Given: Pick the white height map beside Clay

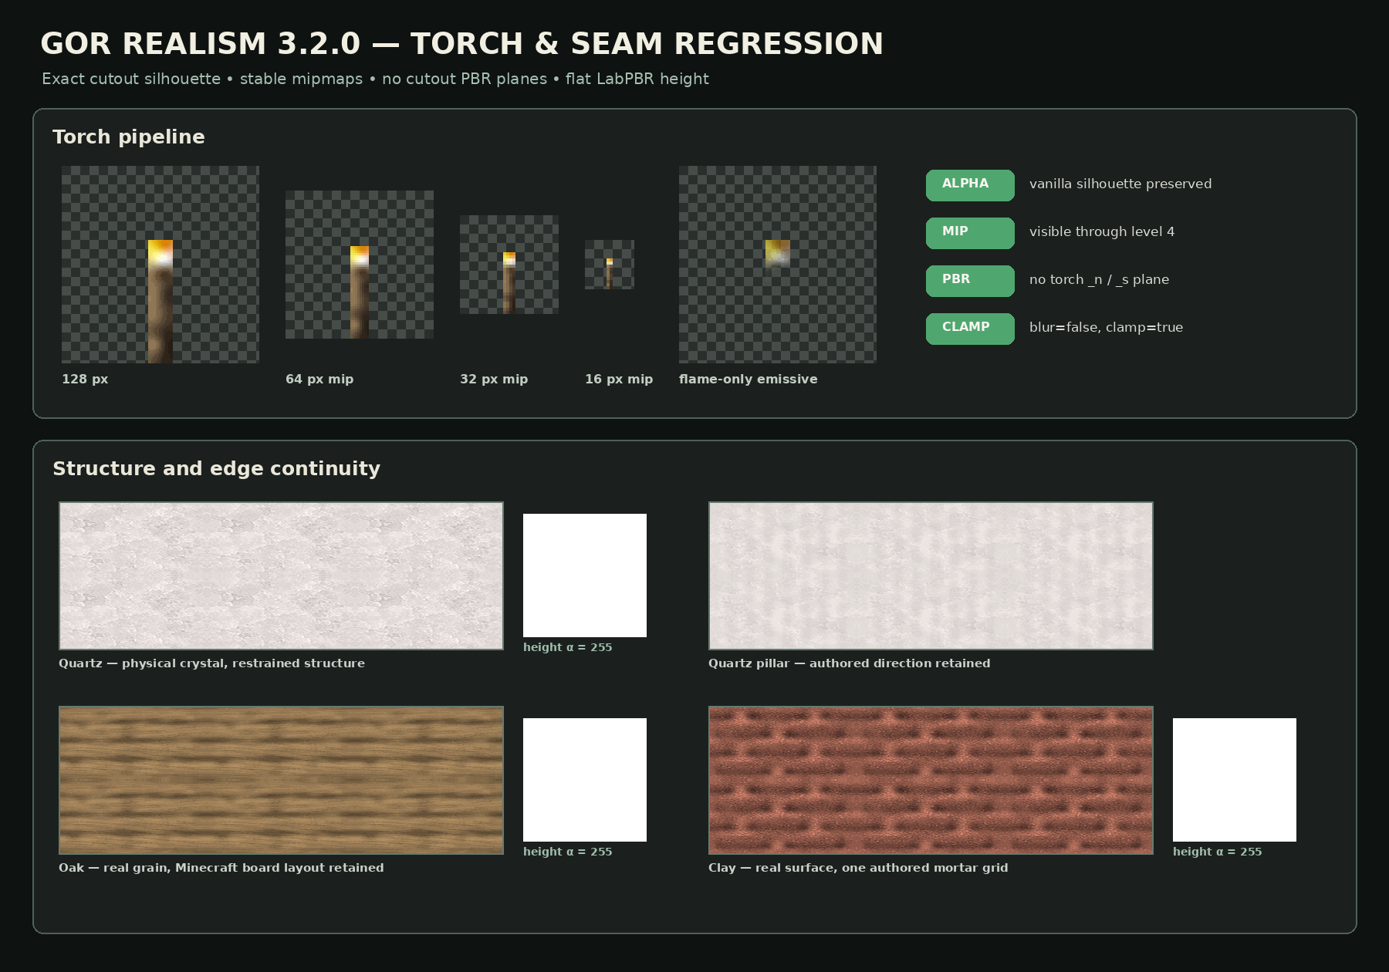Looking at the screenshot, I should (1235, 780).
